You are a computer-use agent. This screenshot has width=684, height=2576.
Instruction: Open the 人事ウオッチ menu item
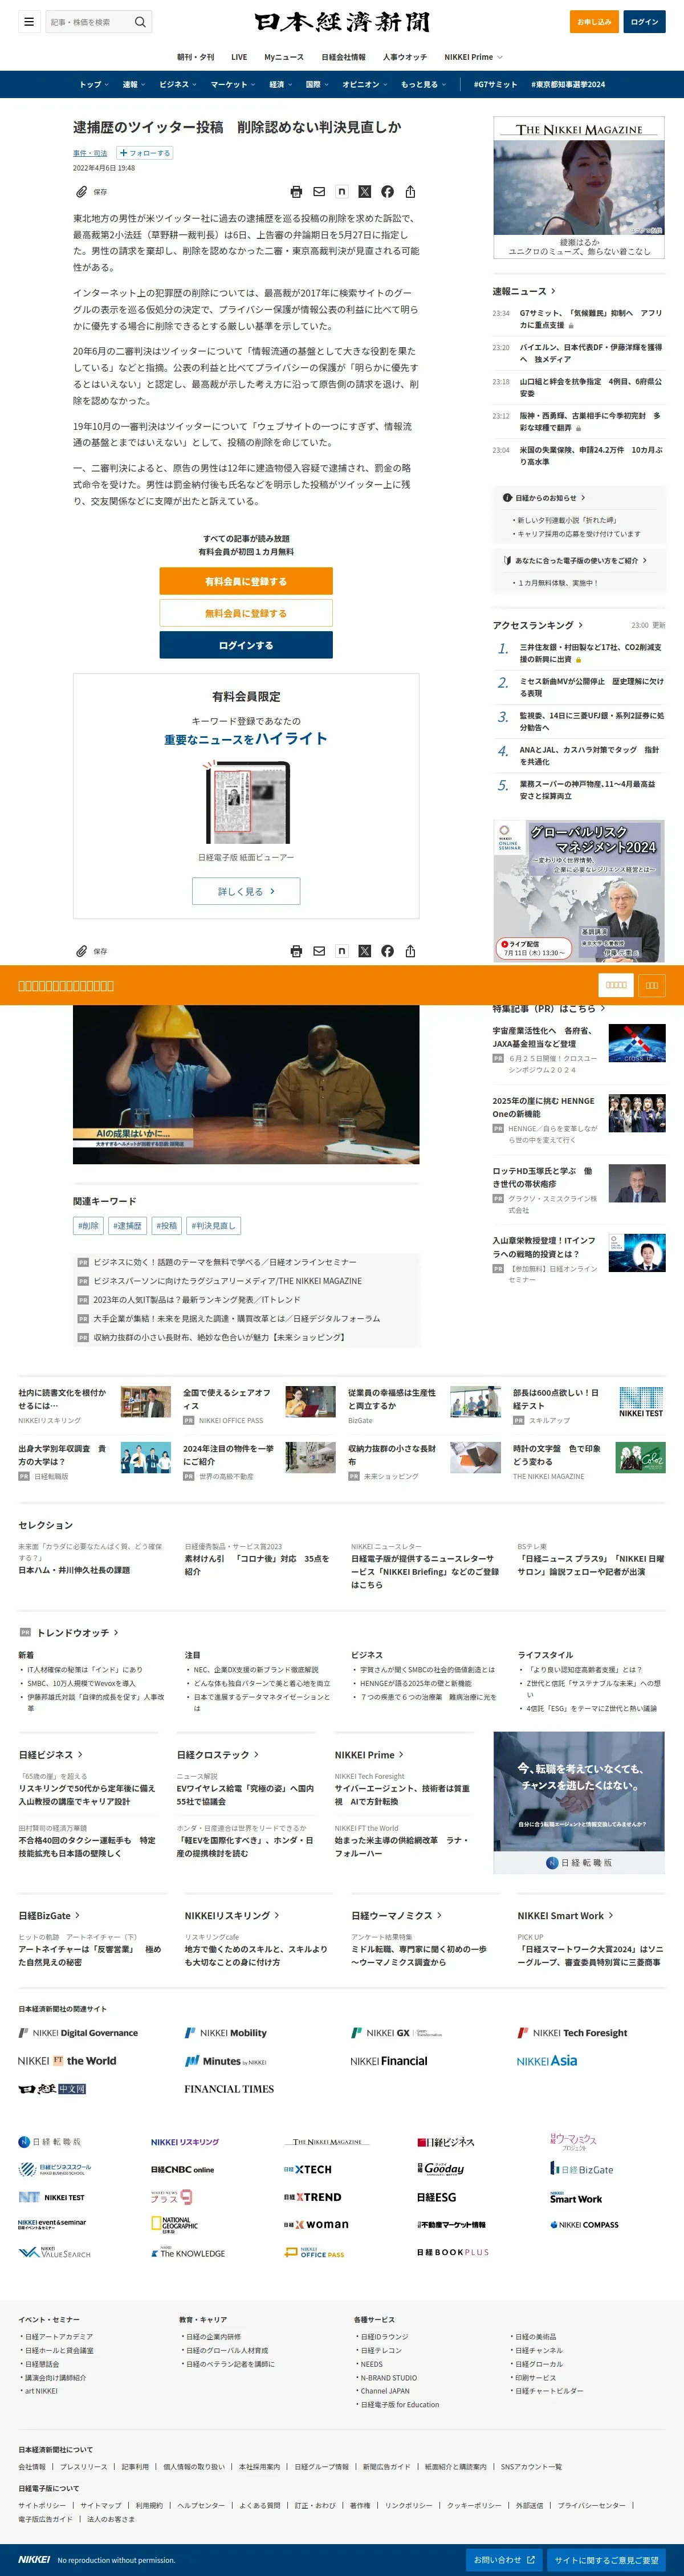pyautogui.click(x=404, y=57)
